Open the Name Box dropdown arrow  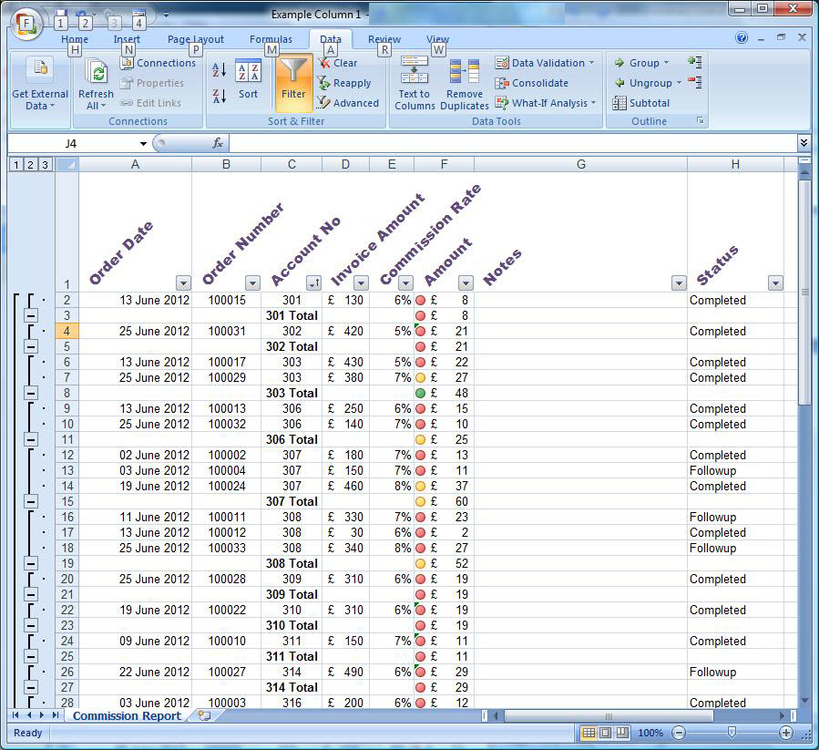pos(143,144)
